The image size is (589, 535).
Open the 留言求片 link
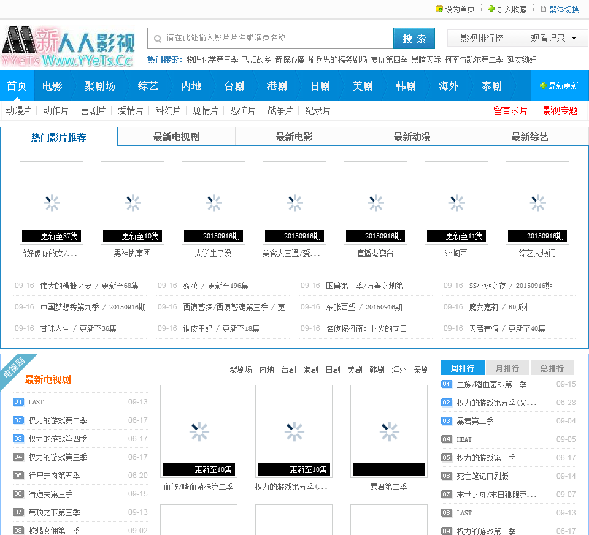tap(510, 111)
